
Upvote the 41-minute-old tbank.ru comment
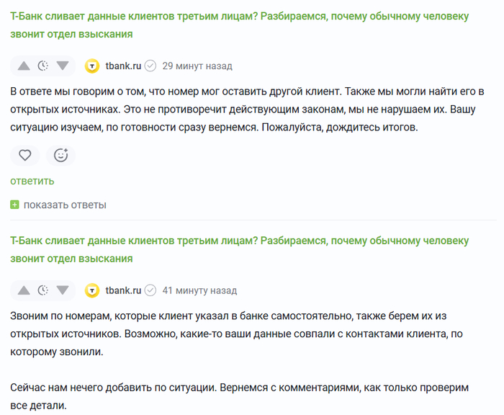(x=24, y=290)
